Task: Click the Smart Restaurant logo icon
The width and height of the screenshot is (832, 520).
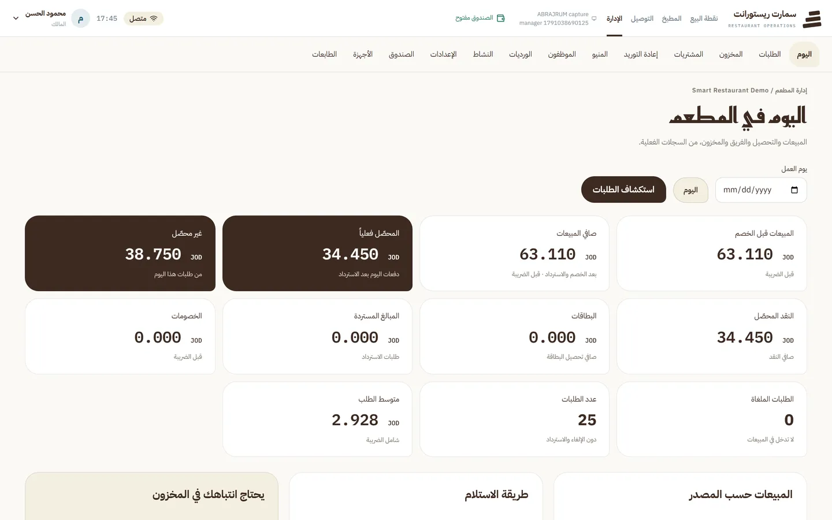Action: (812, 18)
